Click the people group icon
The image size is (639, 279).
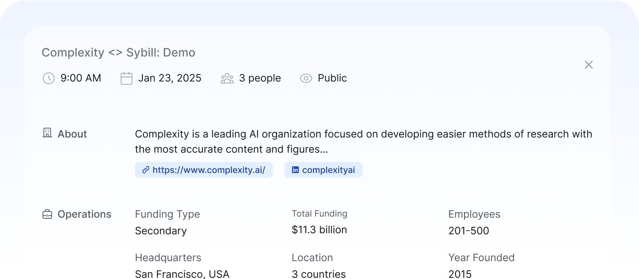[227, 78]
